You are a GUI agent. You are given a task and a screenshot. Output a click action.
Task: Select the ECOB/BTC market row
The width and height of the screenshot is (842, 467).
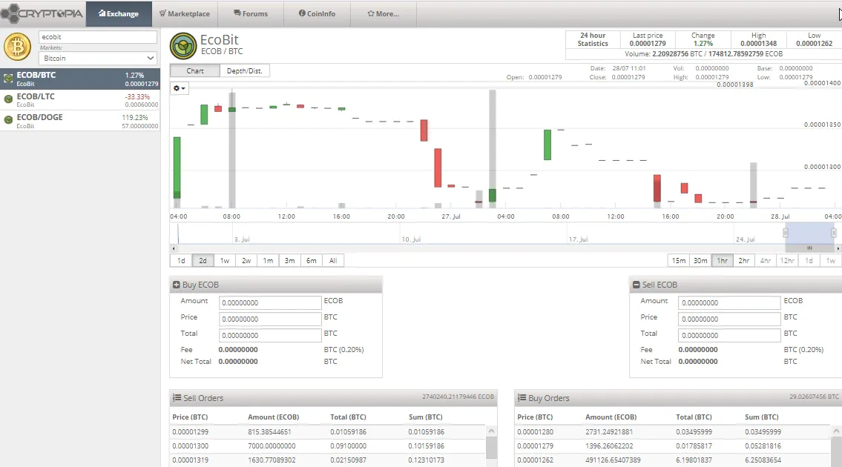click(80, 79)
